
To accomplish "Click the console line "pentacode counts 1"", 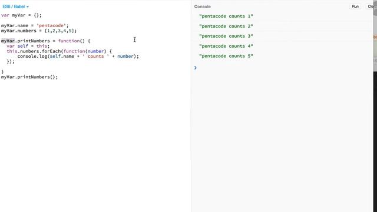I will pos(226,16).
